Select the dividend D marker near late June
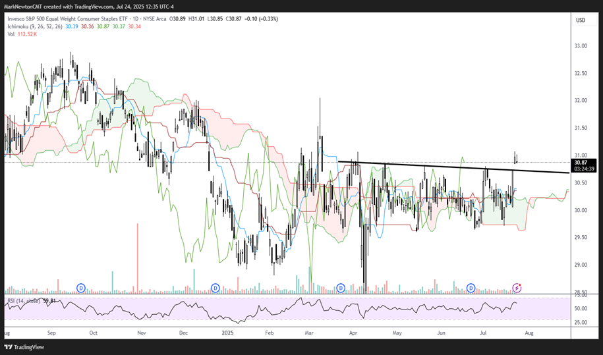 click(471, 288)
